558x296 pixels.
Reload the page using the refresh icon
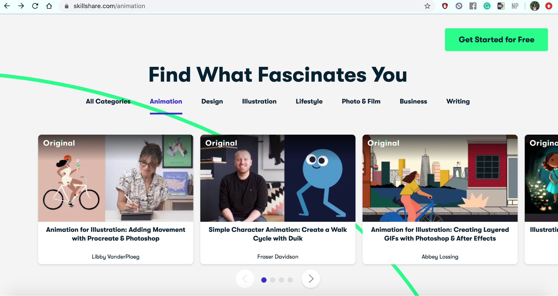35,6
